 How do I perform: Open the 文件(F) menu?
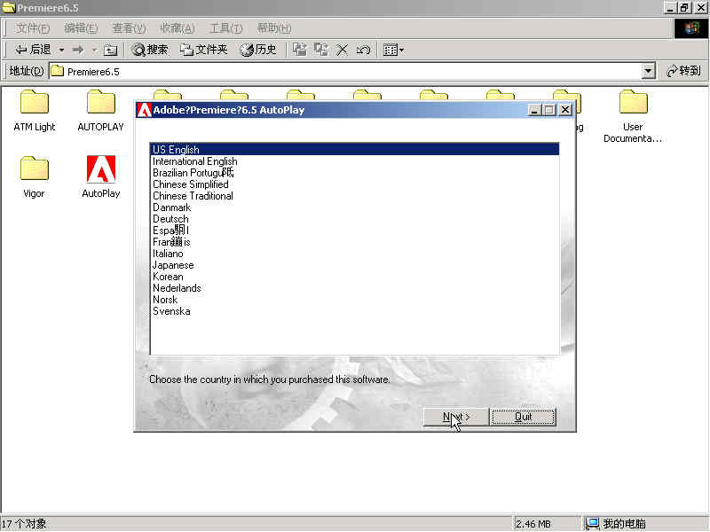click(32, 28)
